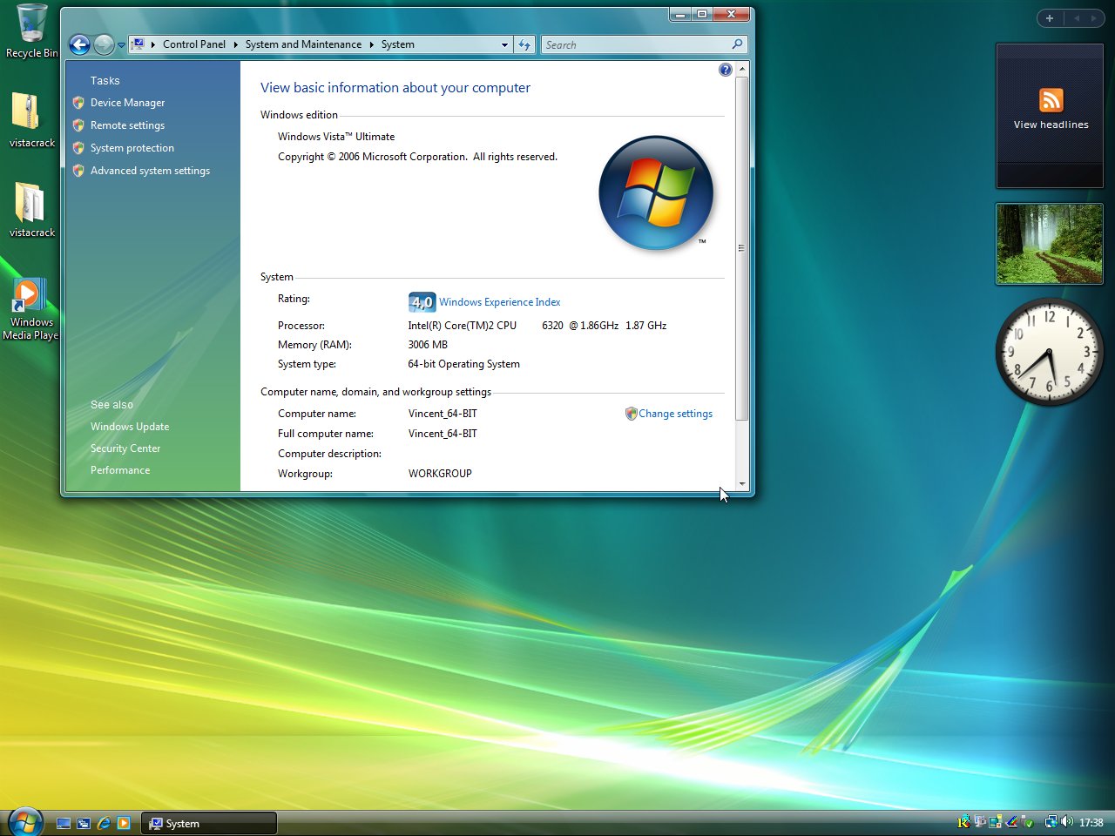This screenshot has width=1115, height=836.
Task: Open Performance under See also
Action: tap(120, 470)
